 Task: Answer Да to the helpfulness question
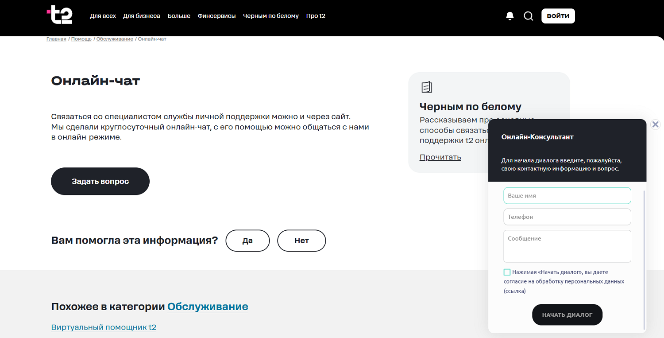pos(247,241)
